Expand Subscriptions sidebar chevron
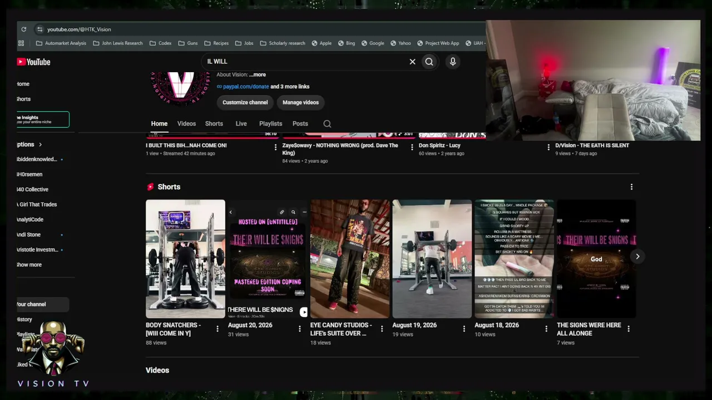The height and width of the screenshot is (400, 712). pos(40,144)
